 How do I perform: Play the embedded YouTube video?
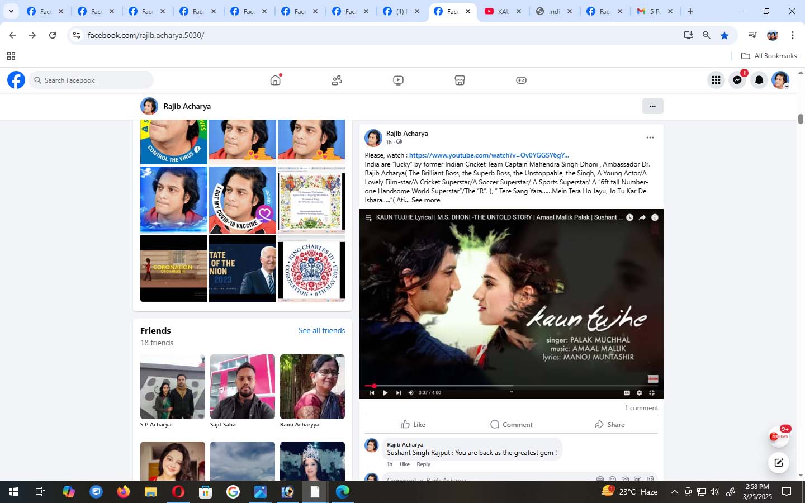pos(385,392)
